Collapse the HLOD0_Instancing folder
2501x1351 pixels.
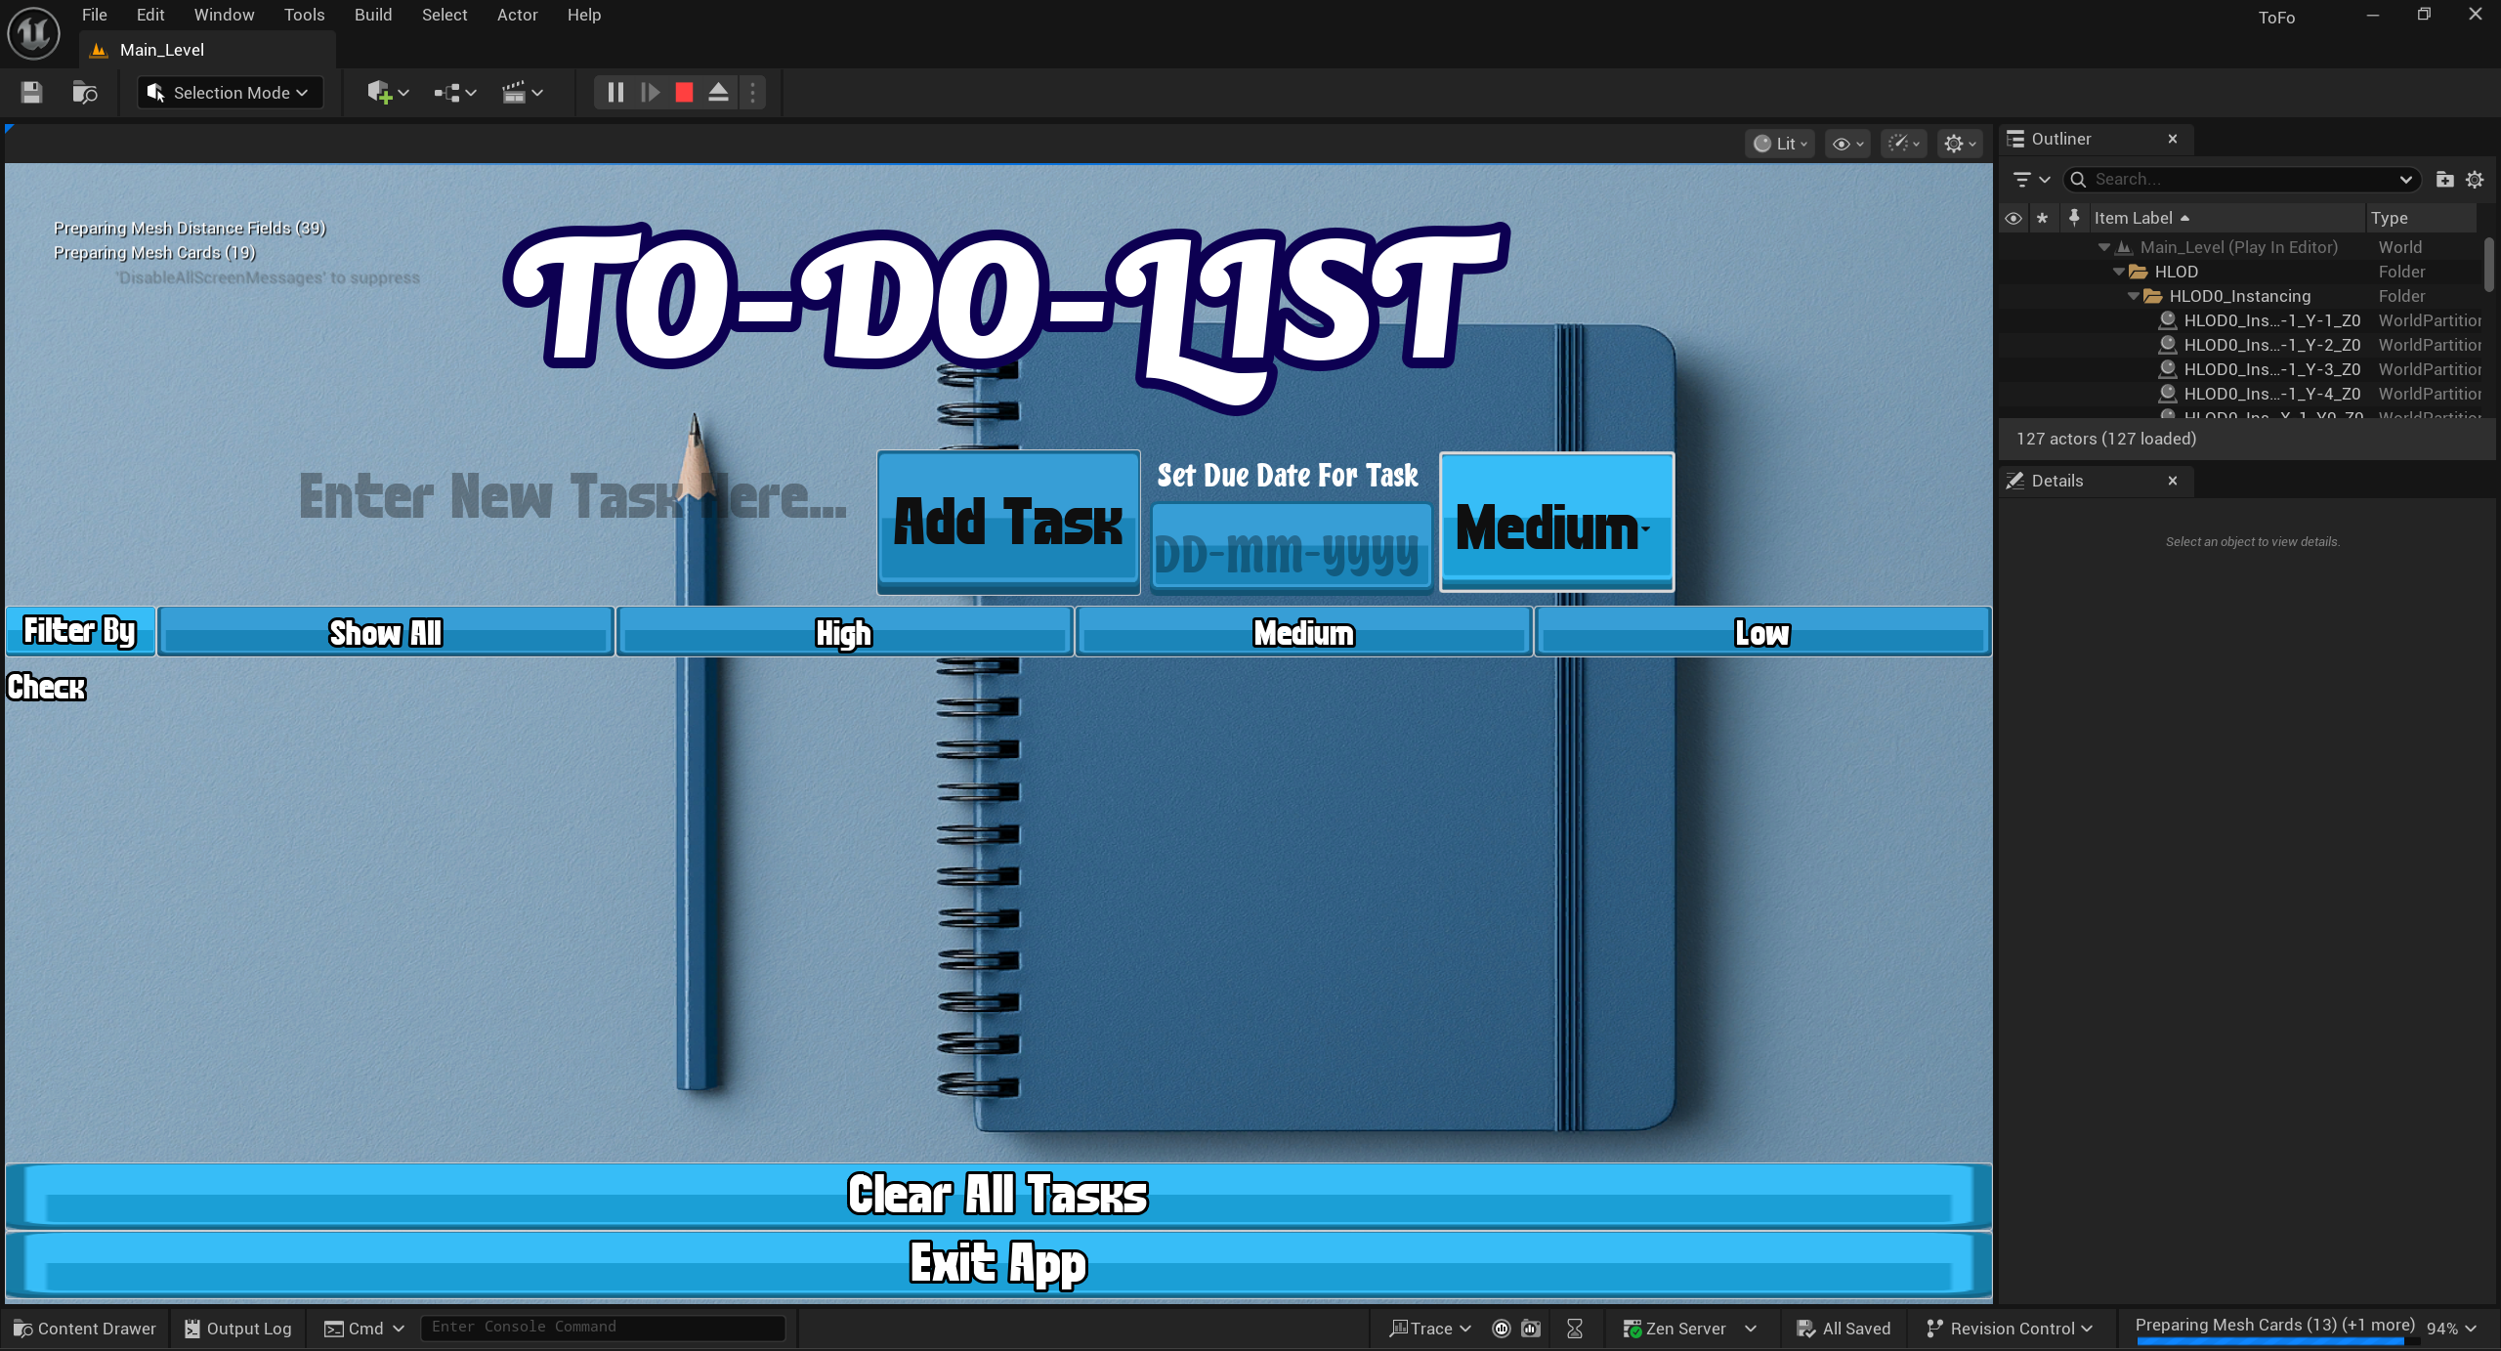(2133, 296)
